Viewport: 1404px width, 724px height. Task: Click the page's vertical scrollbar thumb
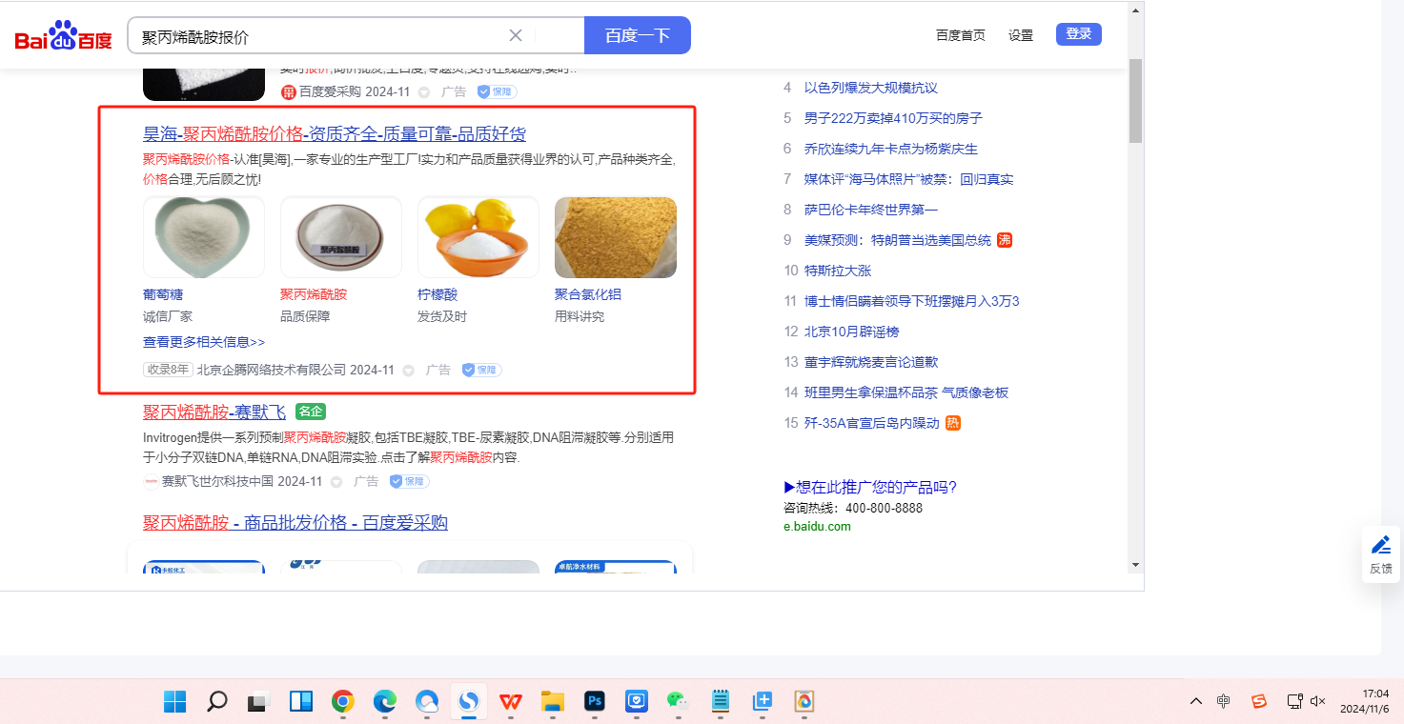tap(1135, 100)
